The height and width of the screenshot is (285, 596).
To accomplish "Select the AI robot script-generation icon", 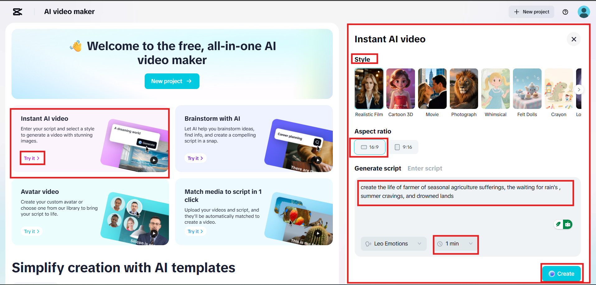I will click(x=568, y=224).
